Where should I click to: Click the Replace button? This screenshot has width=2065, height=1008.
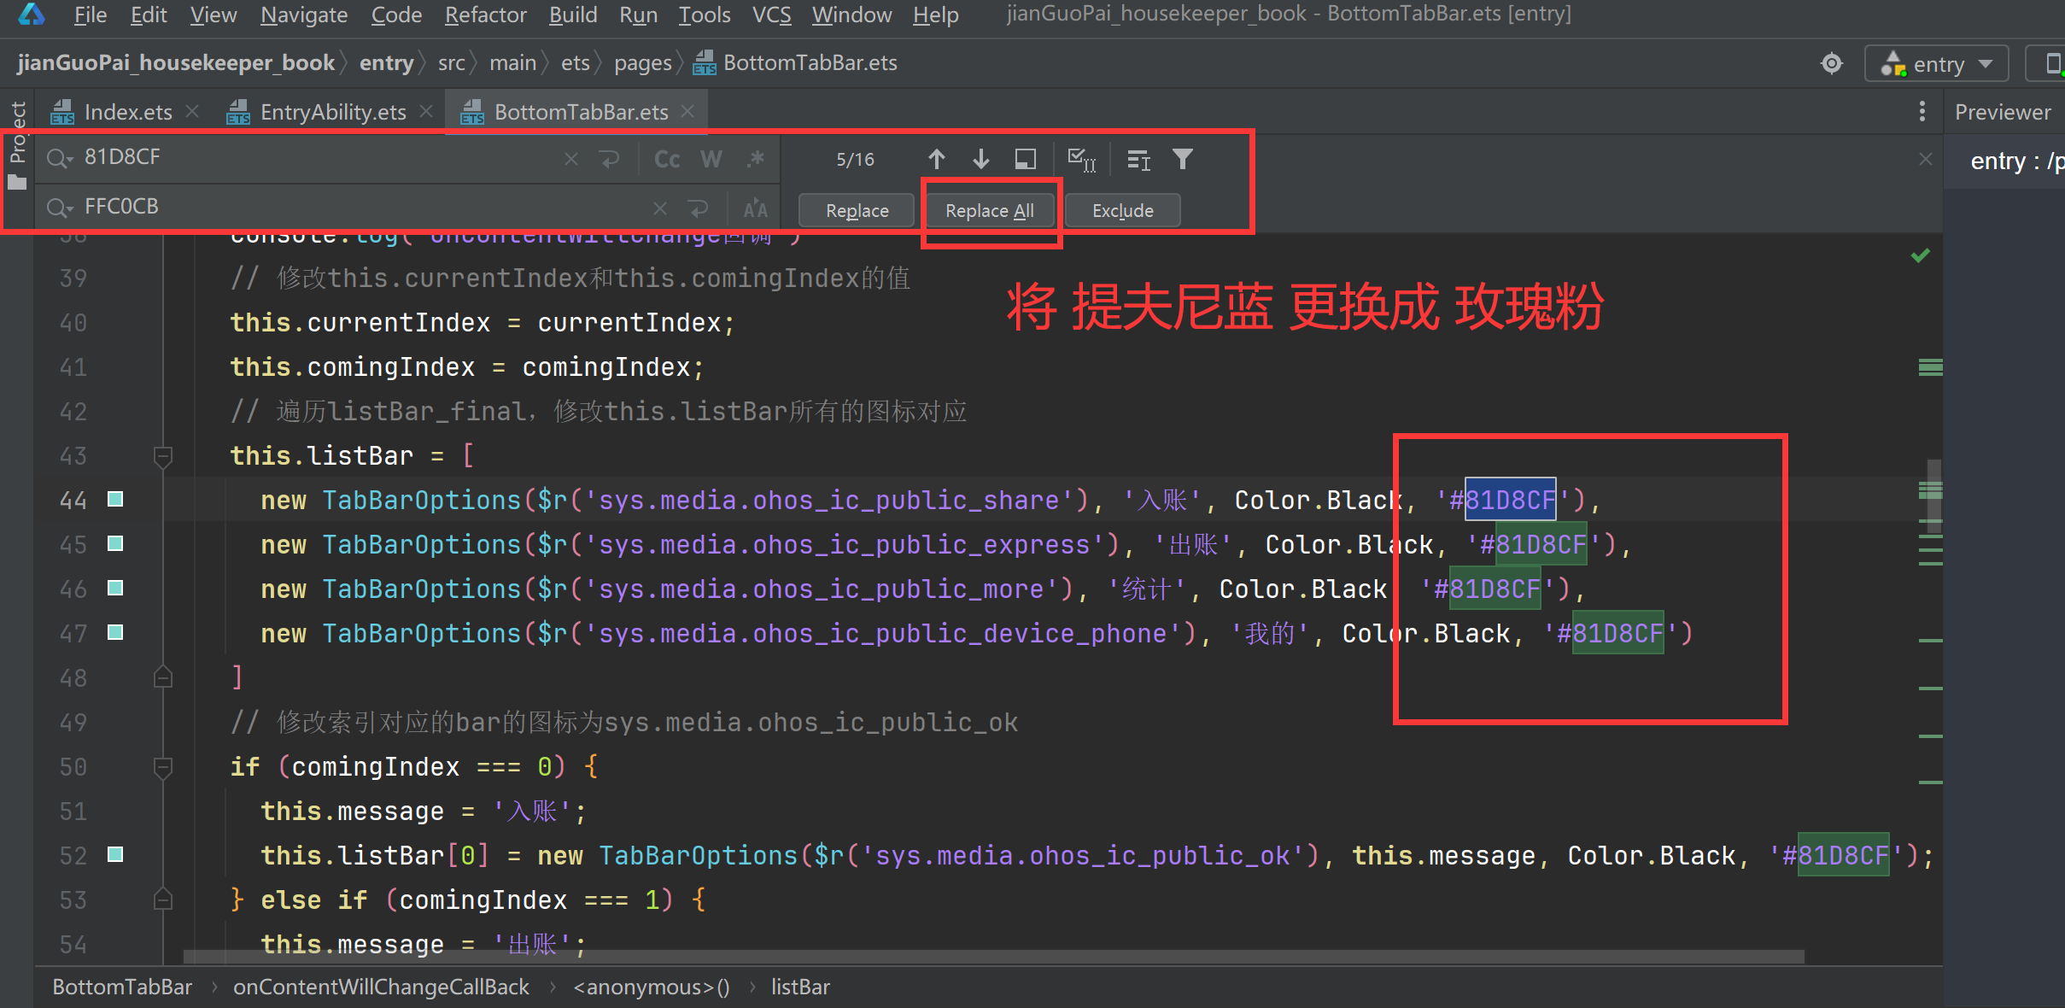tap(857, 210)
